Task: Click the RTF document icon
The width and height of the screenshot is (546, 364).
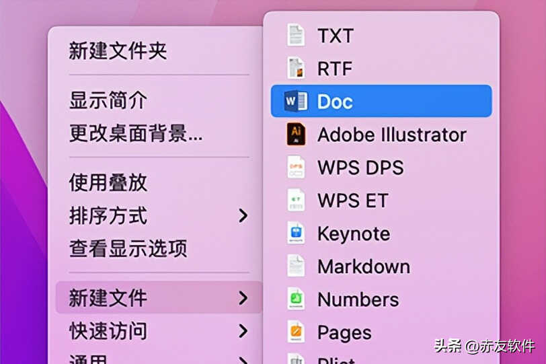Action: pos(295,68)
